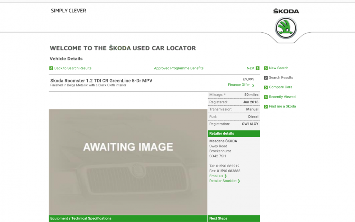The height and width of the screenshot is (222, 355).
Task: Click the Transmission: label
Action: [220, 109]
